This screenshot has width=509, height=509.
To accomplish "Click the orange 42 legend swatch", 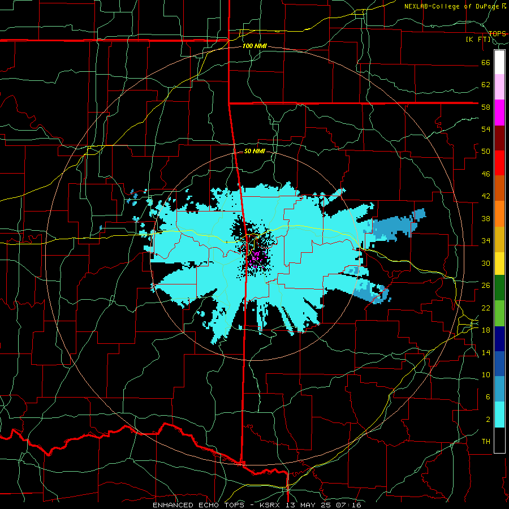I will click(499, 214).
